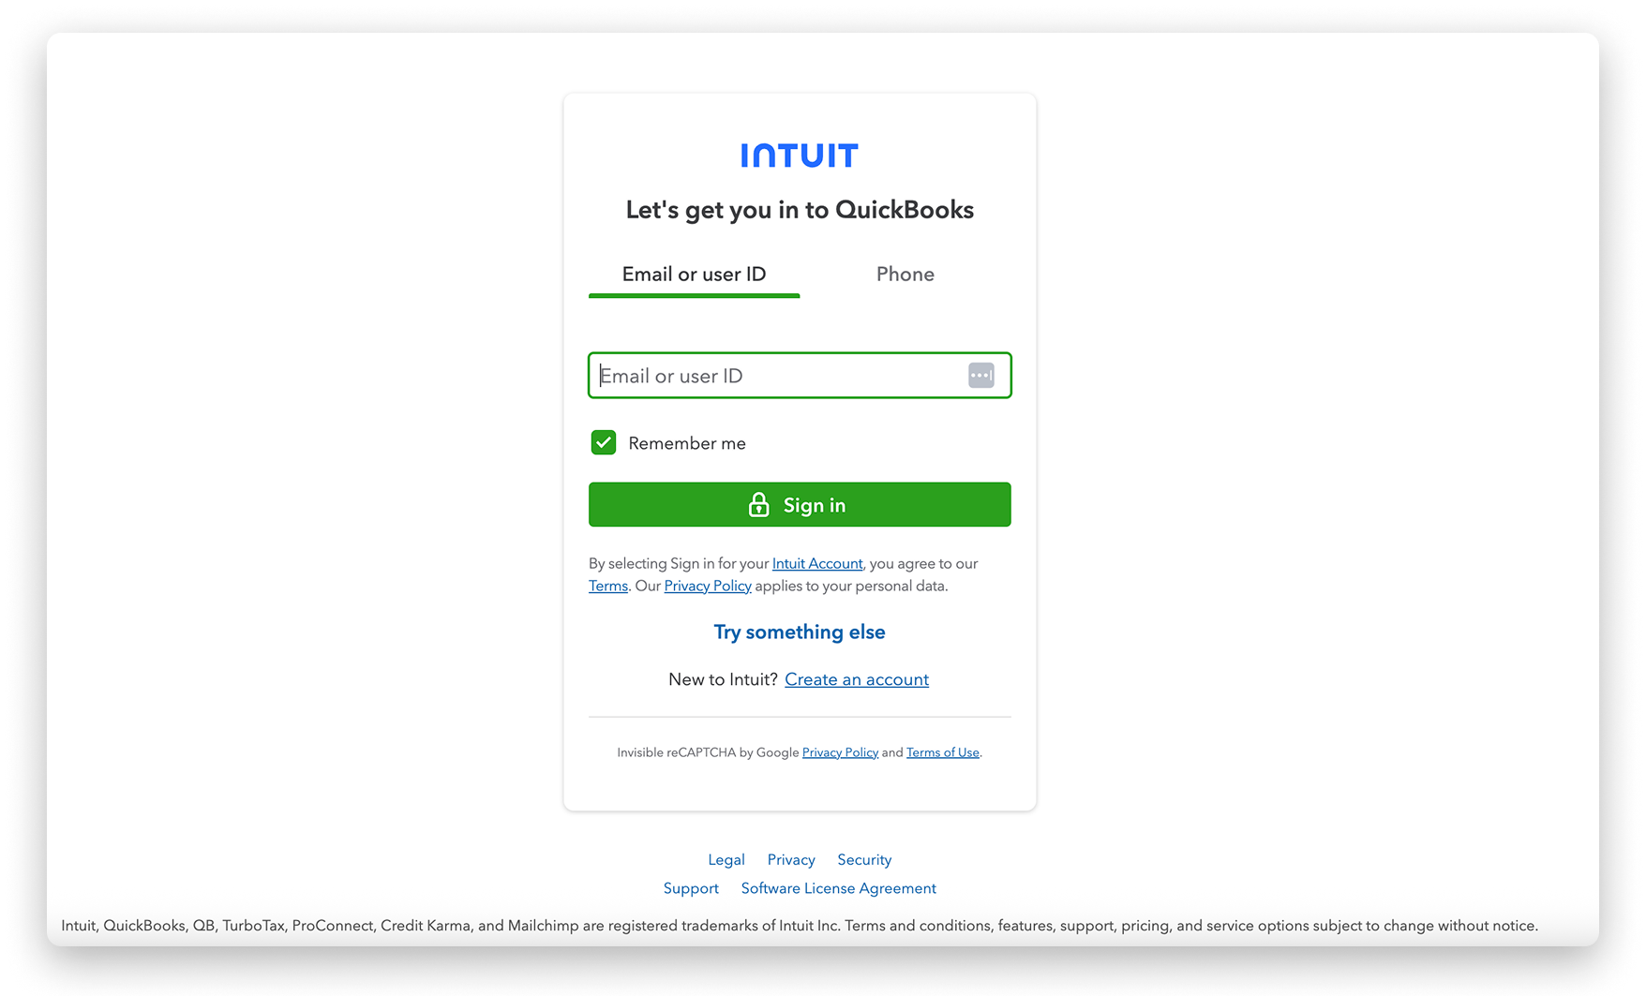Uncheck the Remember me checkbox
This screenshot has height=996, width=1646.
pos(604,442)
